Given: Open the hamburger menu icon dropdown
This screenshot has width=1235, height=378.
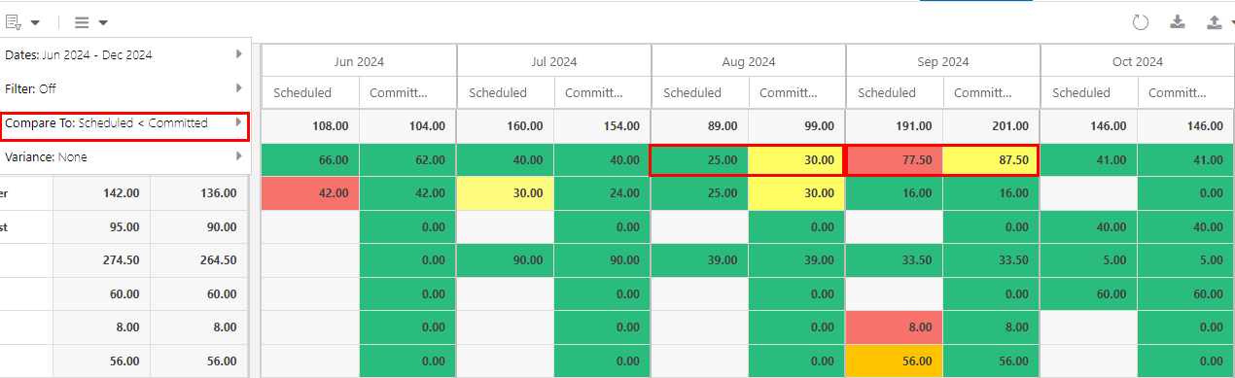Looking at the screenshot, I should pos(90,21).
